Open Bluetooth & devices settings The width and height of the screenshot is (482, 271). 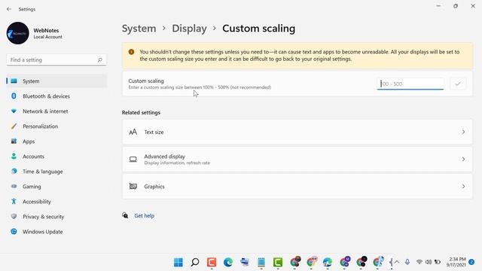56,96
